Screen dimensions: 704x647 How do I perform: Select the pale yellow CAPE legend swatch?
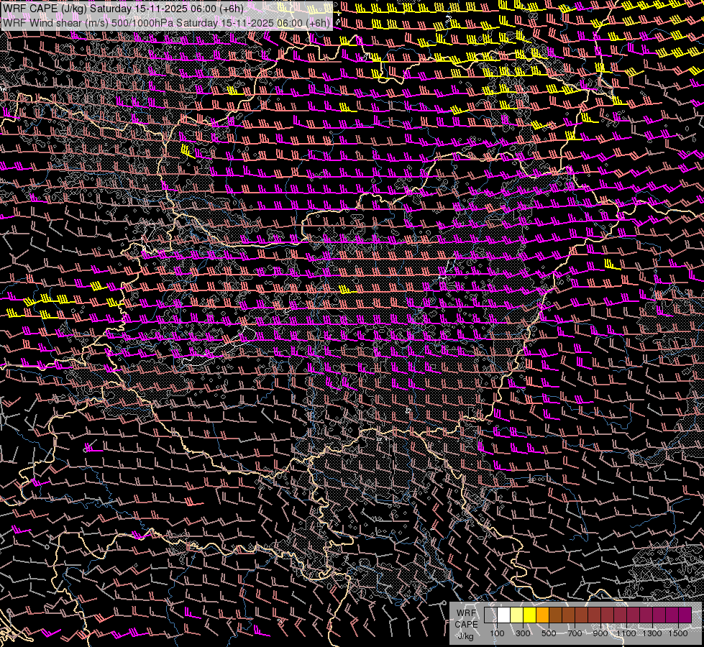tap(517, 615)
